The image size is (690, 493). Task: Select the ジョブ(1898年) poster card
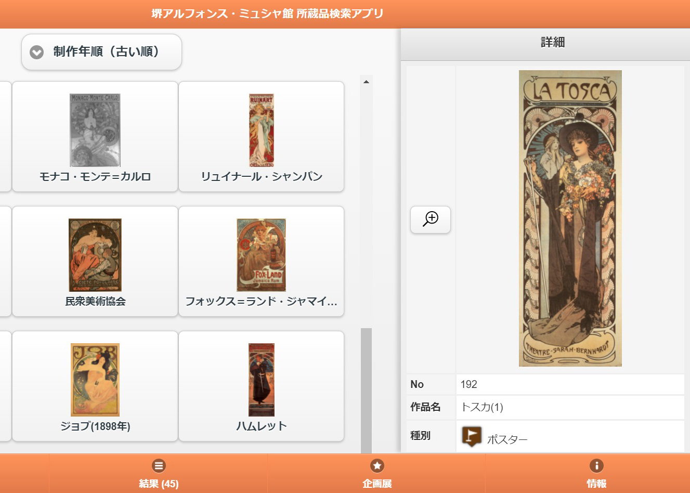tap(95, 386)
